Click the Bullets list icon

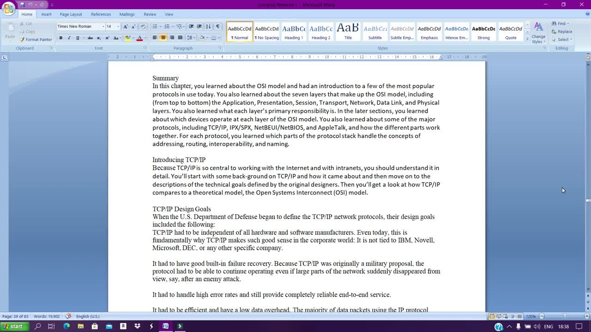[x=155, y=26]
